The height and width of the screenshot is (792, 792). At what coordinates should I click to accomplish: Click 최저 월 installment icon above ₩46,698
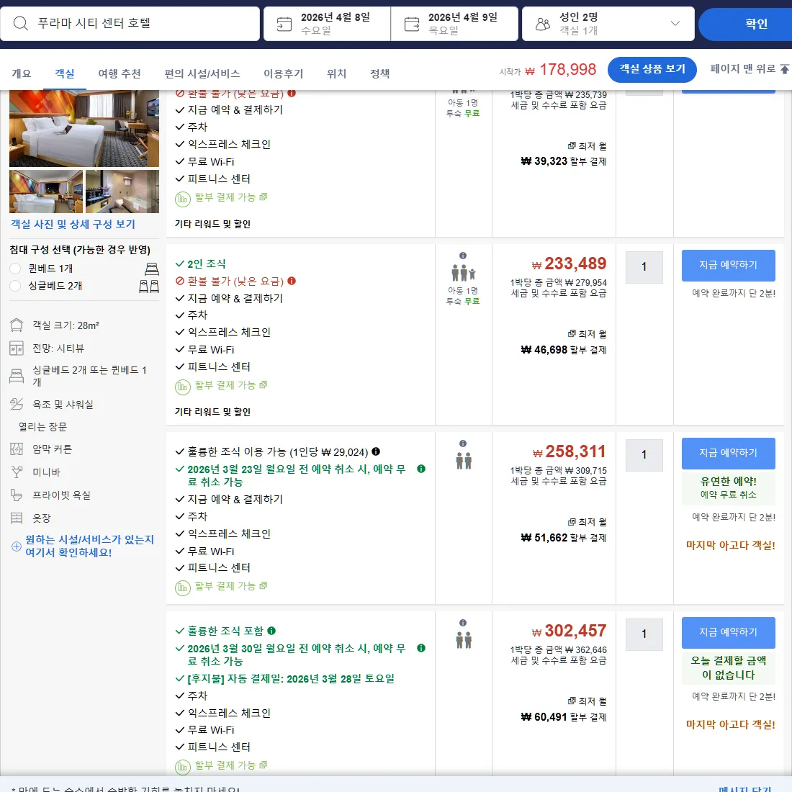(571, 334)
